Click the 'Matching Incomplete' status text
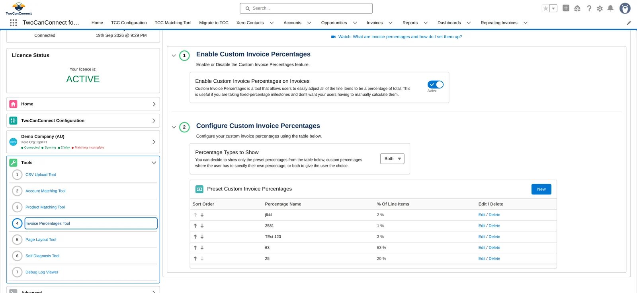The height and width of the screenshot is (293, 637). [x=89, y=147]
